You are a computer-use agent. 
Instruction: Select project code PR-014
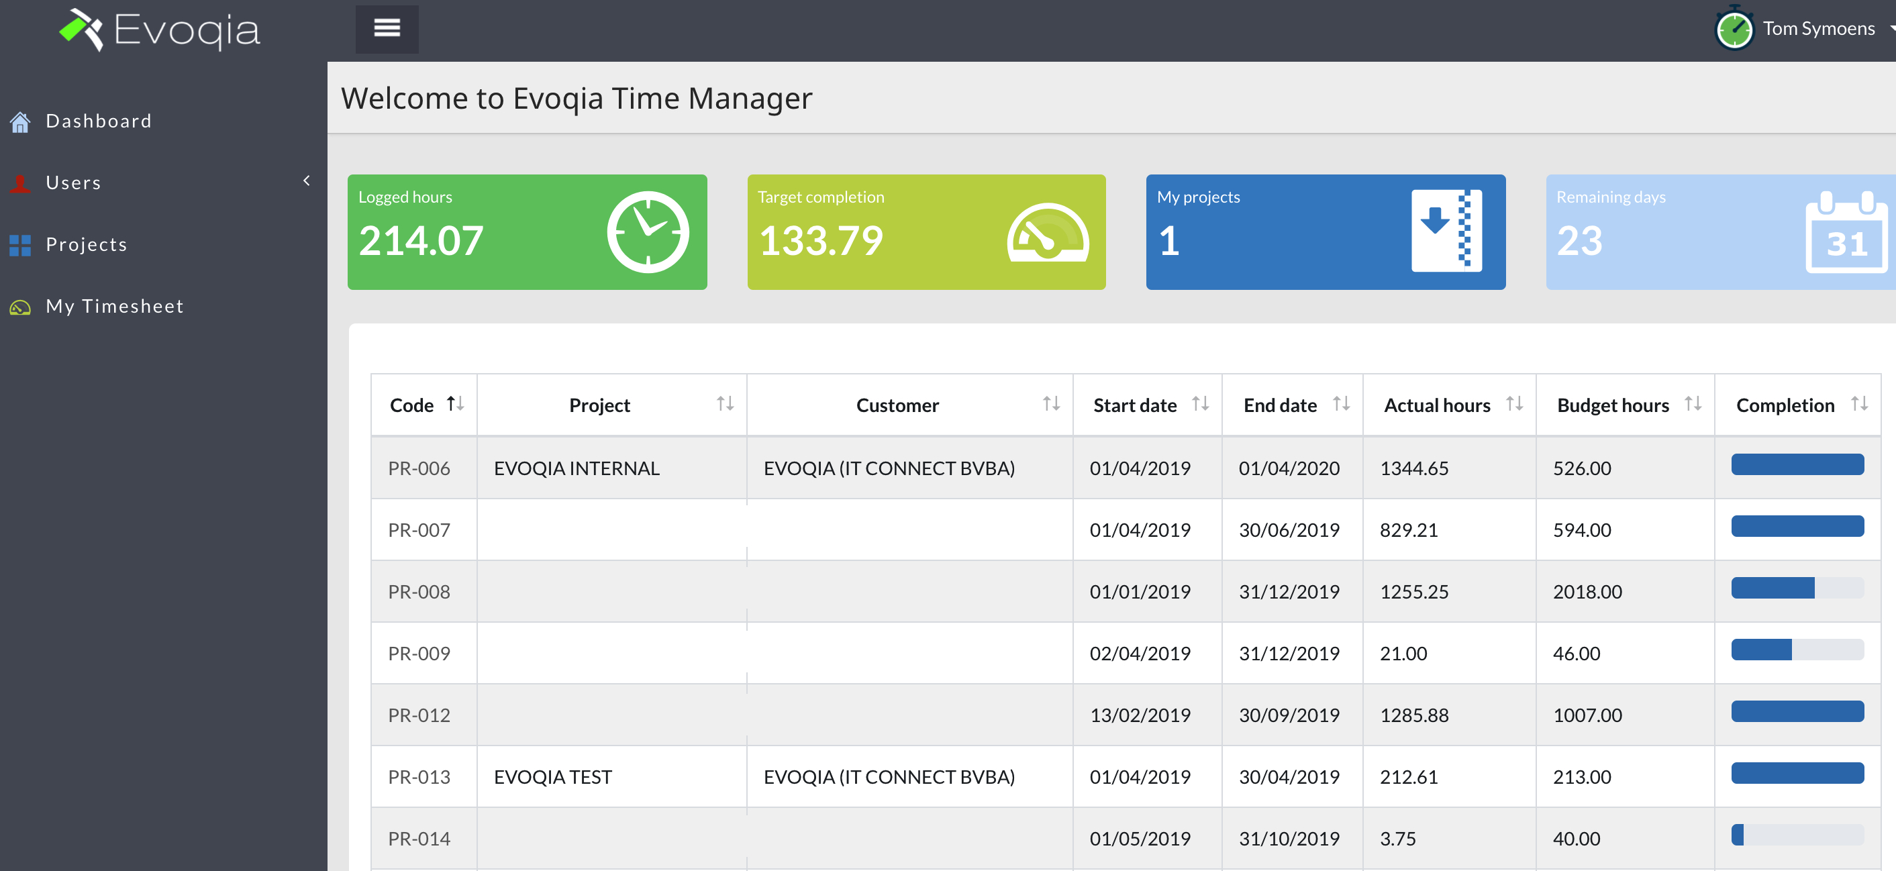tap(419, 839)
